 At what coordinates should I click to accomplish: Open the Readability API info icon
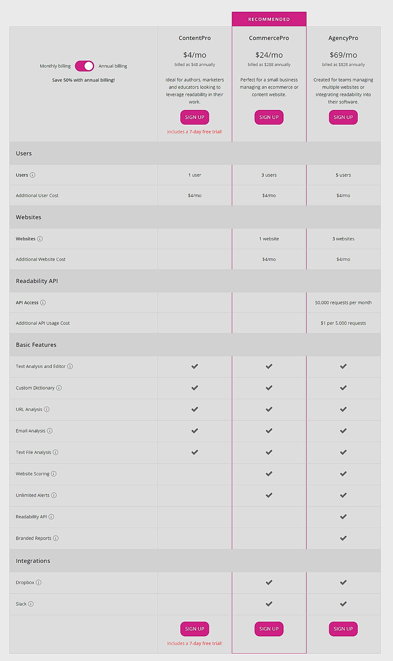51,517
